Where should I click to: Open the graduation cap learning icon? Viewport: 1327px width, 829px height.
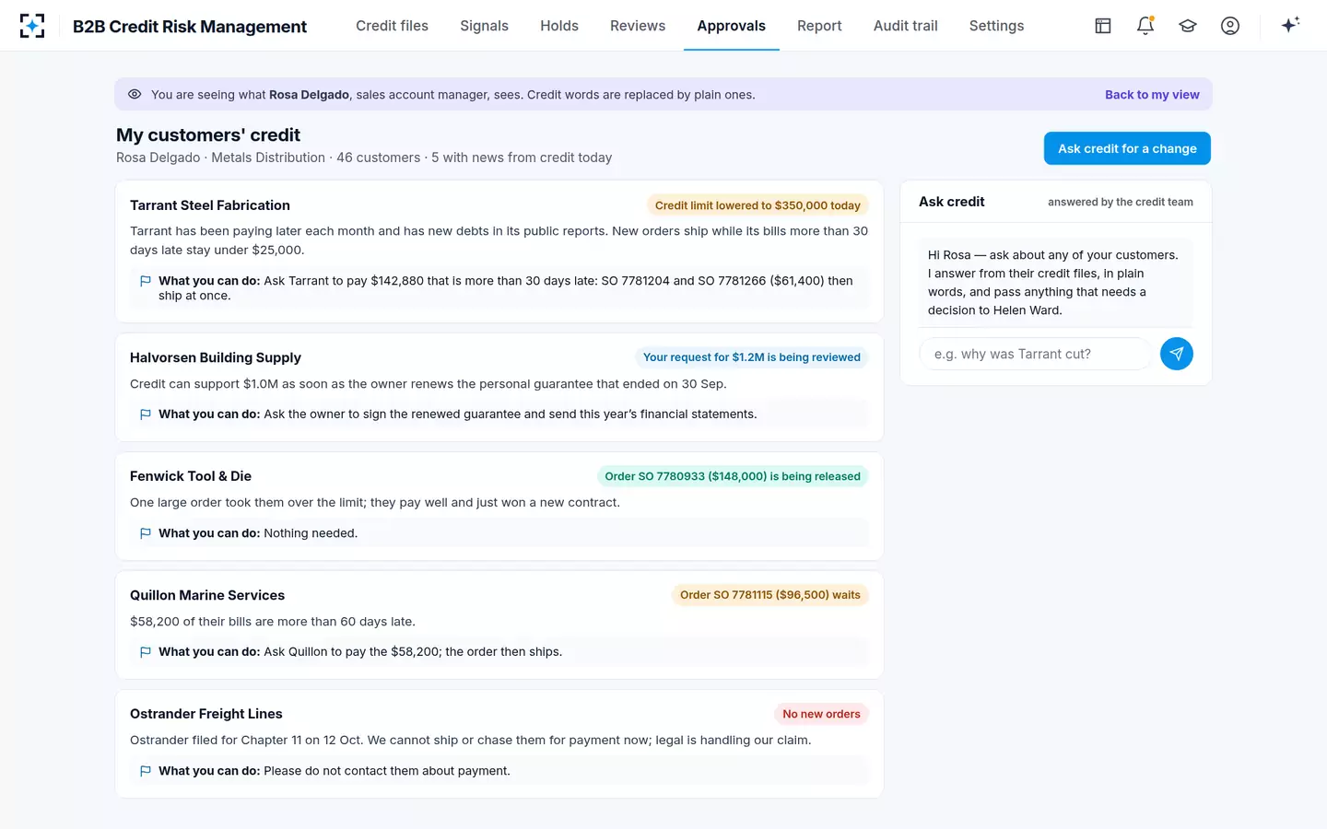[1188, 26]
